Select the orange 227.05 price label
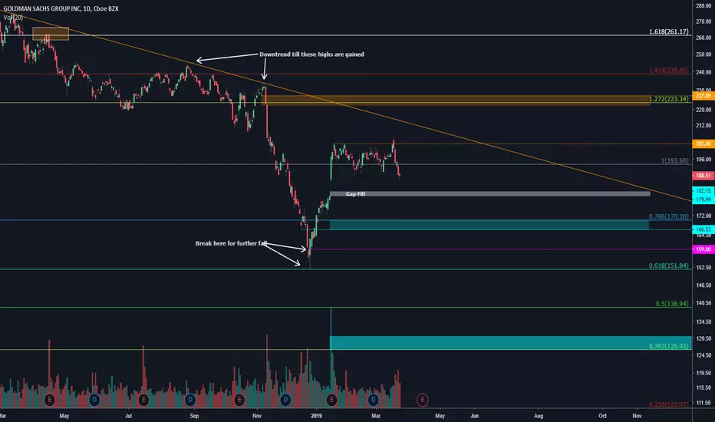 [703, 96]
